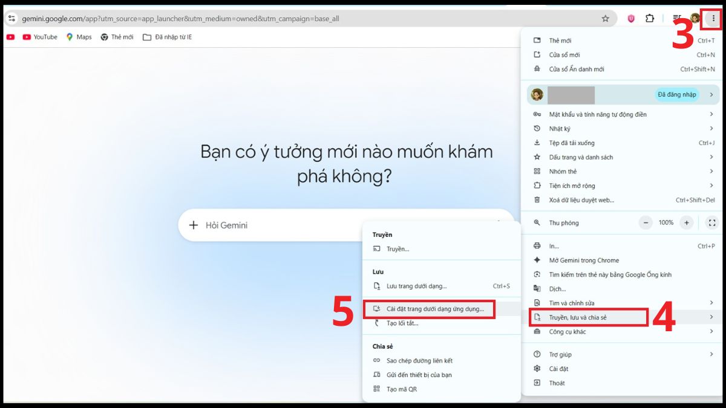726x408 pixels.
Task: Click the profile avatar in the toolbar
Action: [695, 19]
